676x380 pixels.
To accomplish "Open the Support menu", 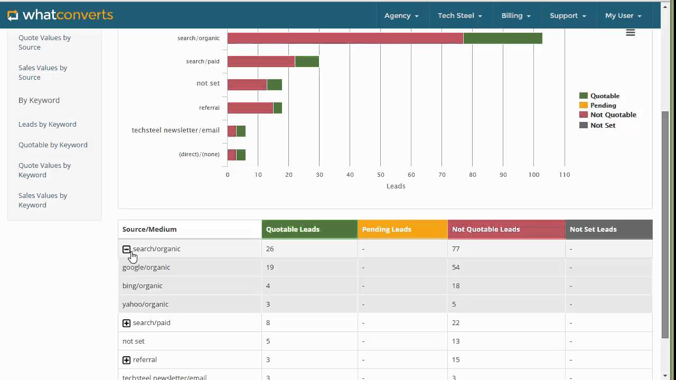I will pos(568,16).
